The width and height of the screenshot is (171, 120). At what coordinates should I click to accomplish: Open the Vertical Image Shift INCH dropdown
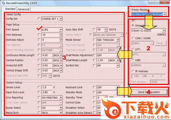tap(61, 71)
